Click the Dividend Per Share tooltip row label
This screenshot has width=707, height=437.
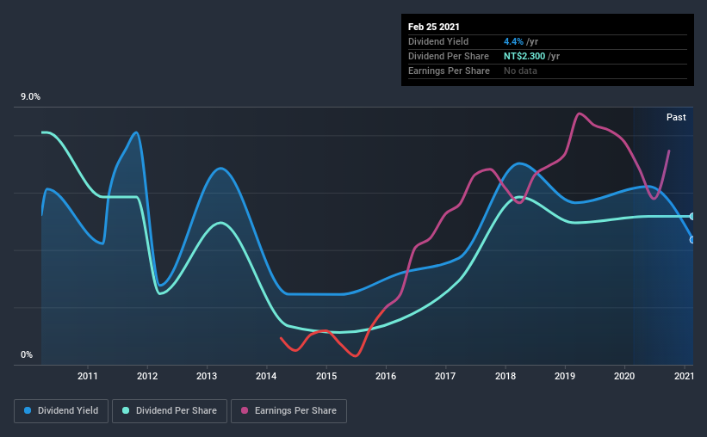pyautogui.click(x=448, y=56)
